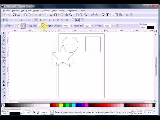160x120 pixels.
Task: Toggle snap to grids
Action: [x=77, y=20]
